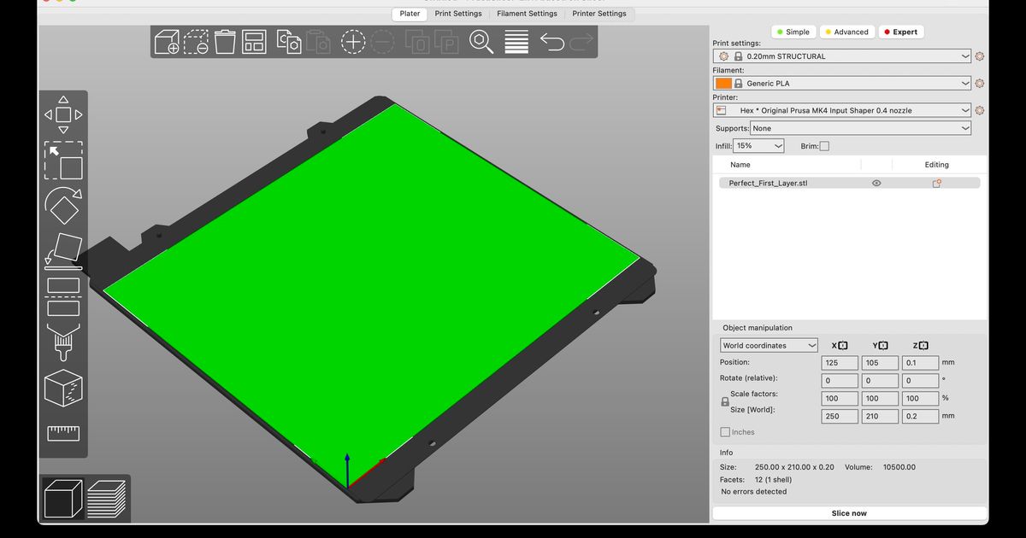1026x538 pixels.
Task: Click the Scale factors X field
Action: (x=839, y=399)
